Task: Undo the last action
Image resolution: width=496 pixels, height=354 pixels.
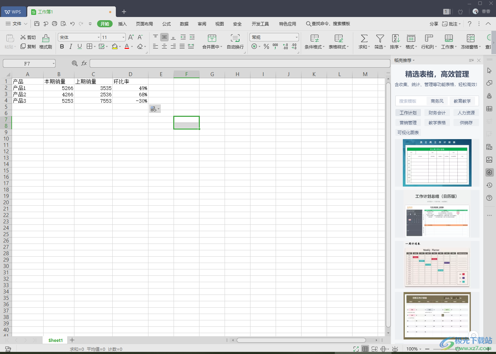Action: (72, 24)
